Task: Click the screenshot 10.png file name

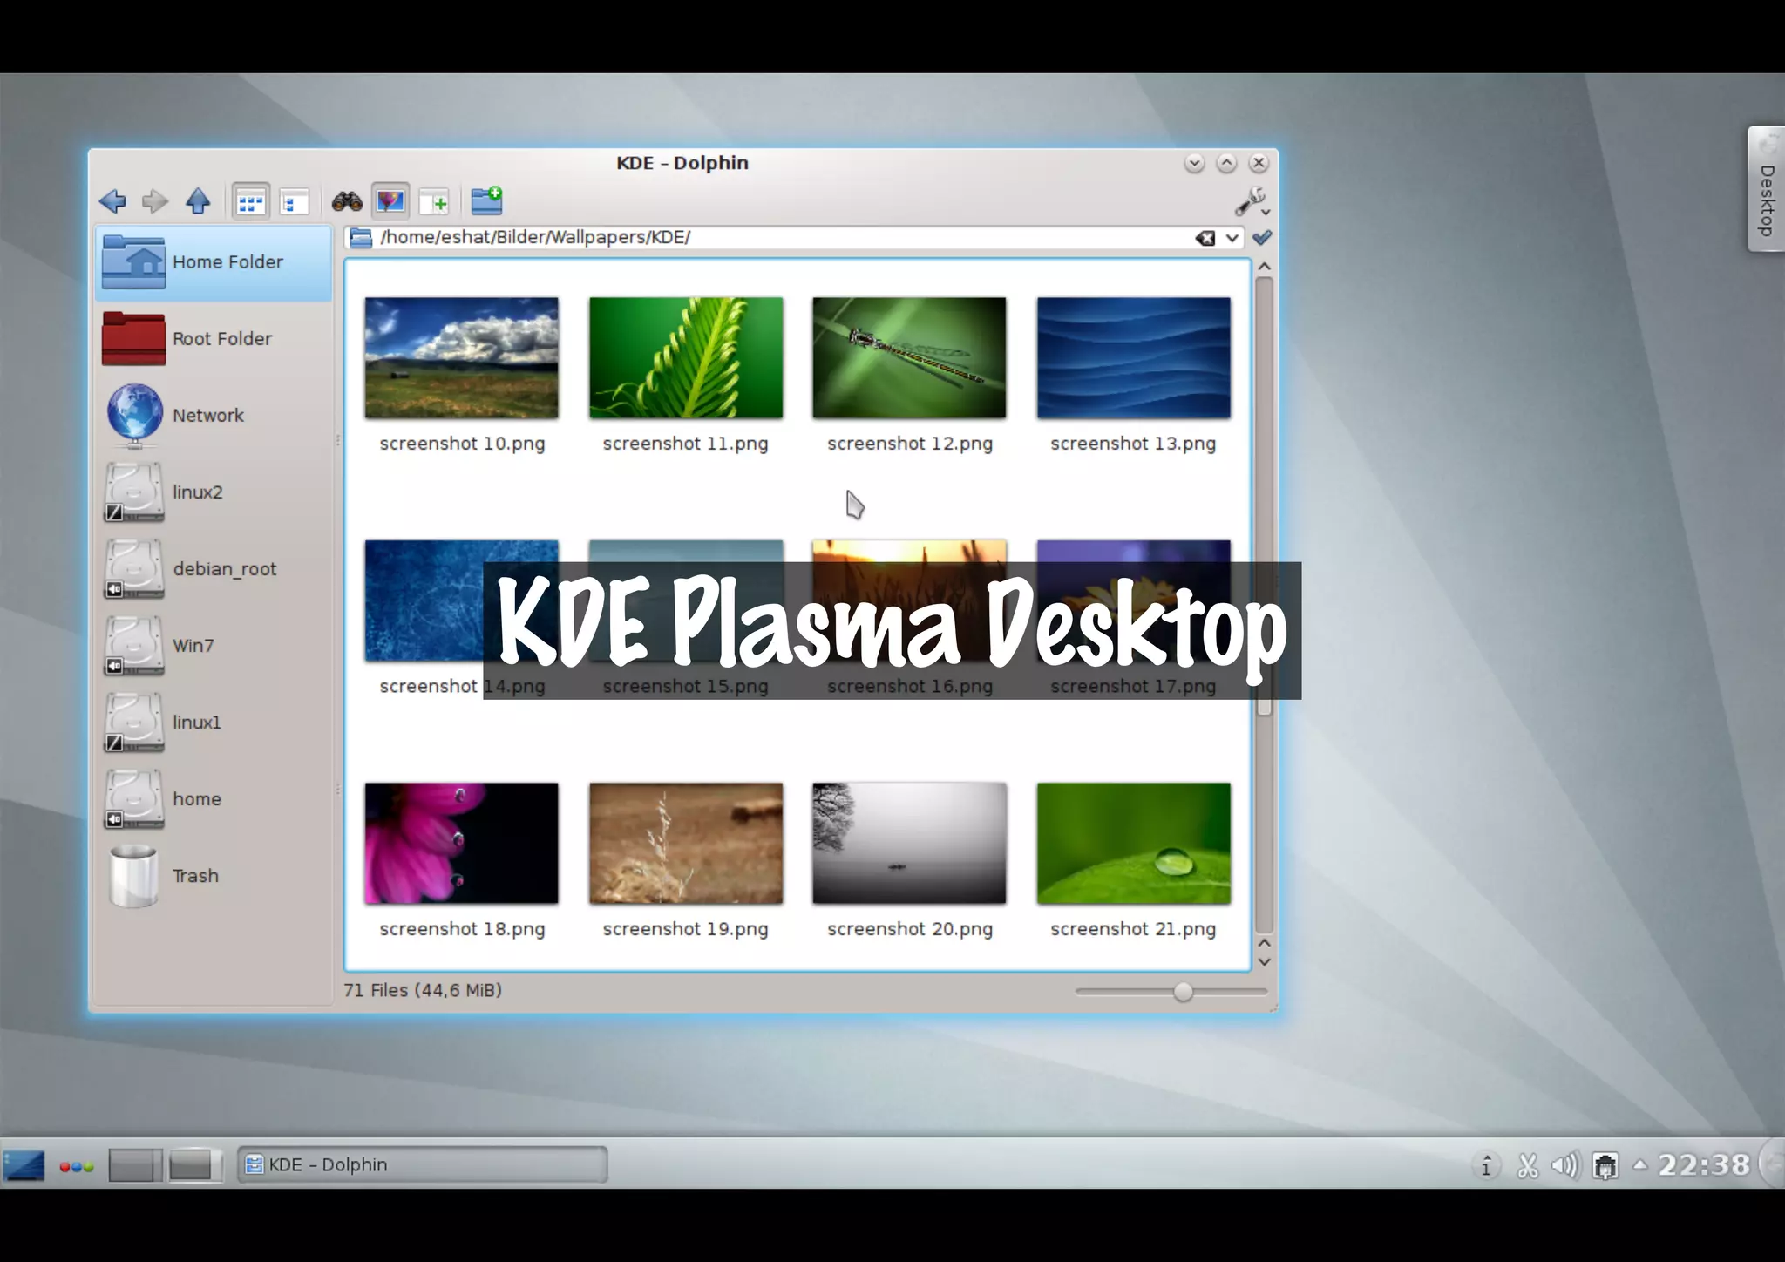Action: (x=462, y=444)
